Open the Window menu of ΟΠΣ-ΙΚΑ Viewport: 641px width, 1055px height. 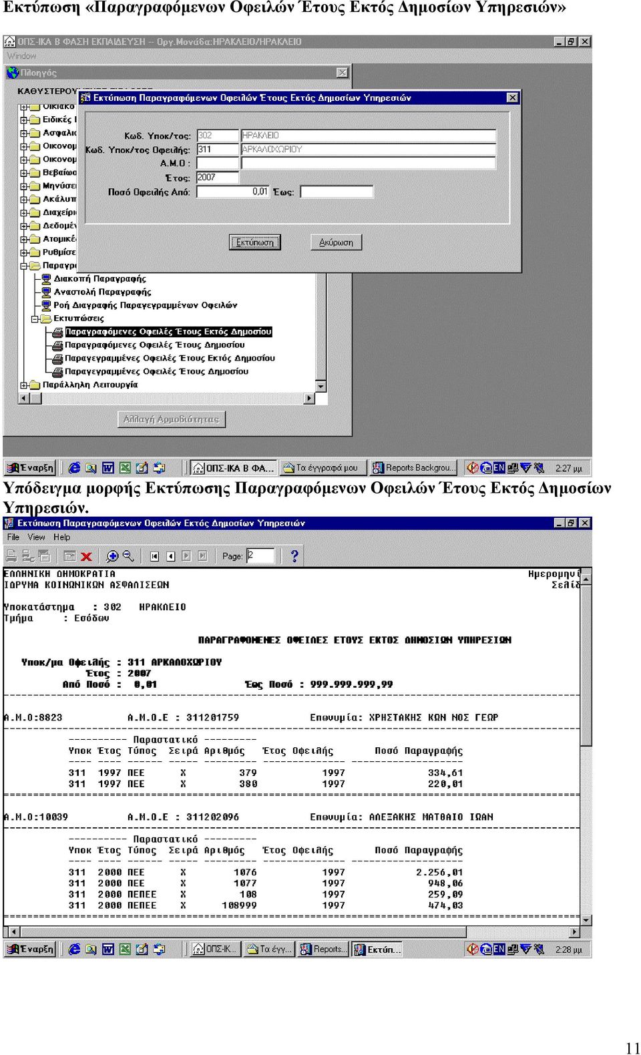tap(21, 56)
